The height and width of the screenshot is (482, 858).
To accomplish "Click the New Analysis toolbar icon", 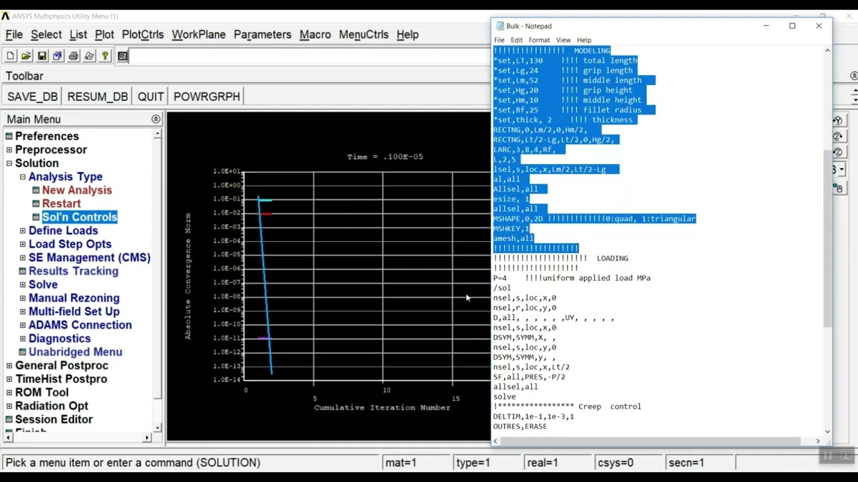I will click(x=10, y=56).
